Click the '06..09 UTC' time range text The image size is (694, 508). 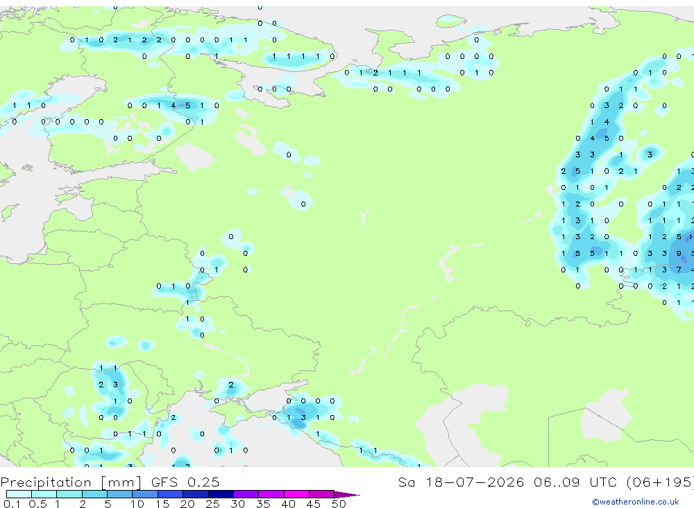pos(575,482)
